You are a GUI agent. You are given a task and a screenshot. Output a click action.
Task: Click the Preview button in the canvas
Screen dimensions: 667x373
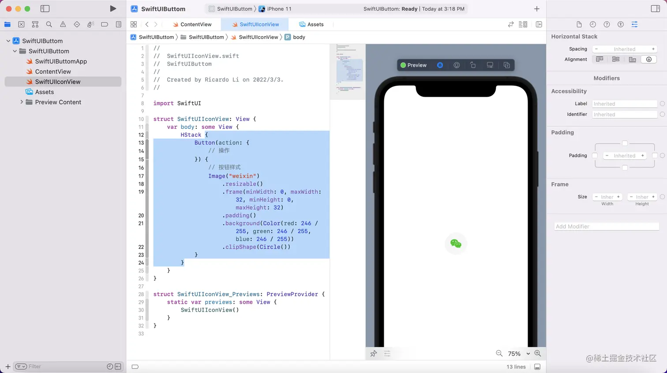tap(413, 65)
